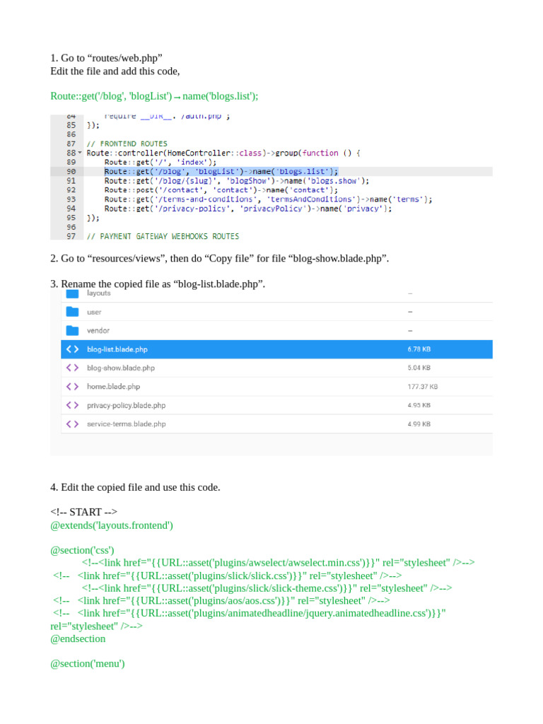Click the <!-- START --> comment line
The image size is (543, 724).
point(83,512)
